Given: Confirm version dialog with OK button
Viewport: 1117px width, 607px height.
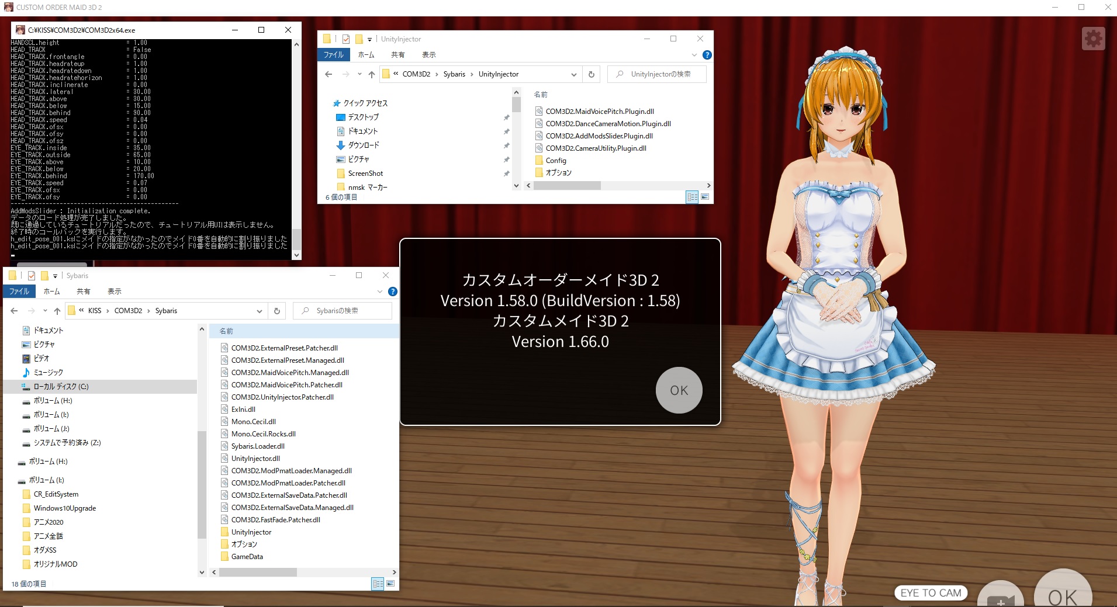Looking at the screenshot, I should tap(679, 390).
